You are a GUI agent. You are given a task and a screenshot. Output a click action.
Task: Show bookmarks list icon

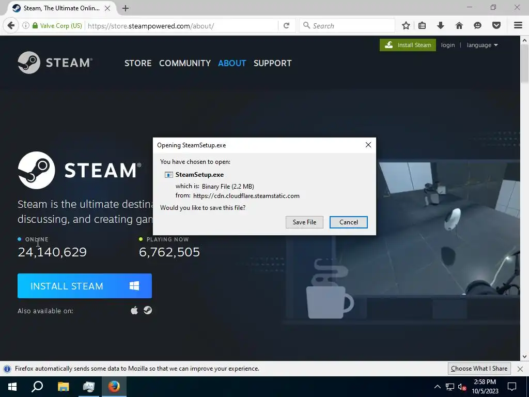(x=422, y=26)
